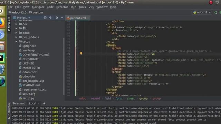Viewport: 221px width, 124px height.
Task: Click the odoo breadcrumb below editor
Action: [x=83, y=99]
